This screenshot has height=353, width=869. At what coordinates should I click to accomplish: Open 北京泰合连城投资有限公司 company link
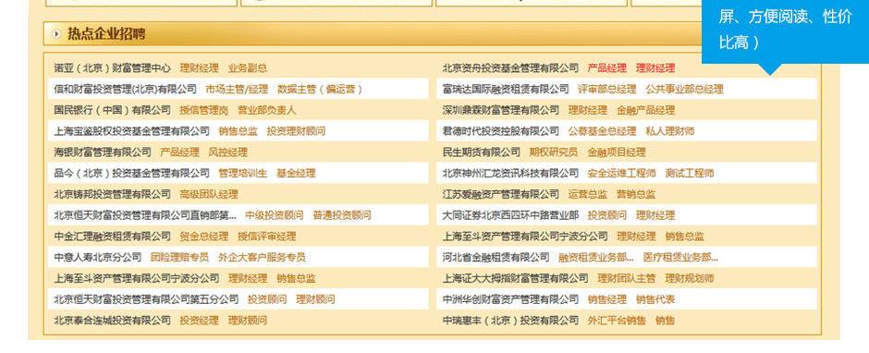[x=113, y=321]
